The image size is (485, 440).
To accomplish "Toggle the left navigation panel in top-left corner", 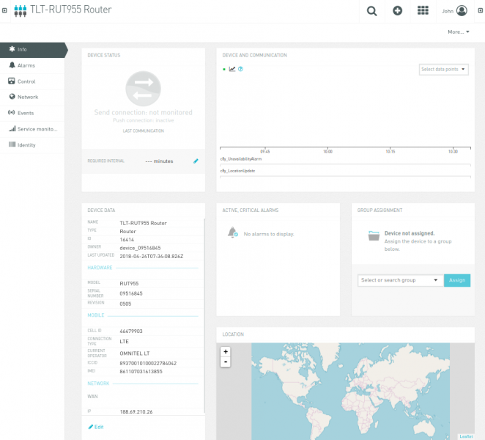I will click(x=5, y=11).
